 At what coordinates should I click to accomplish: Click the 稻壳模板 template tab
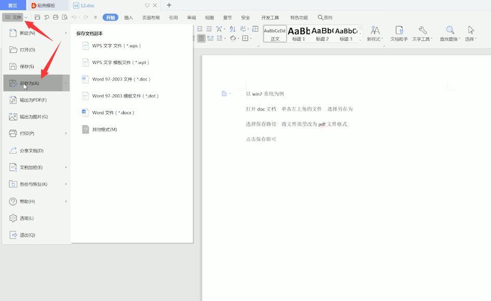[43, 5]
